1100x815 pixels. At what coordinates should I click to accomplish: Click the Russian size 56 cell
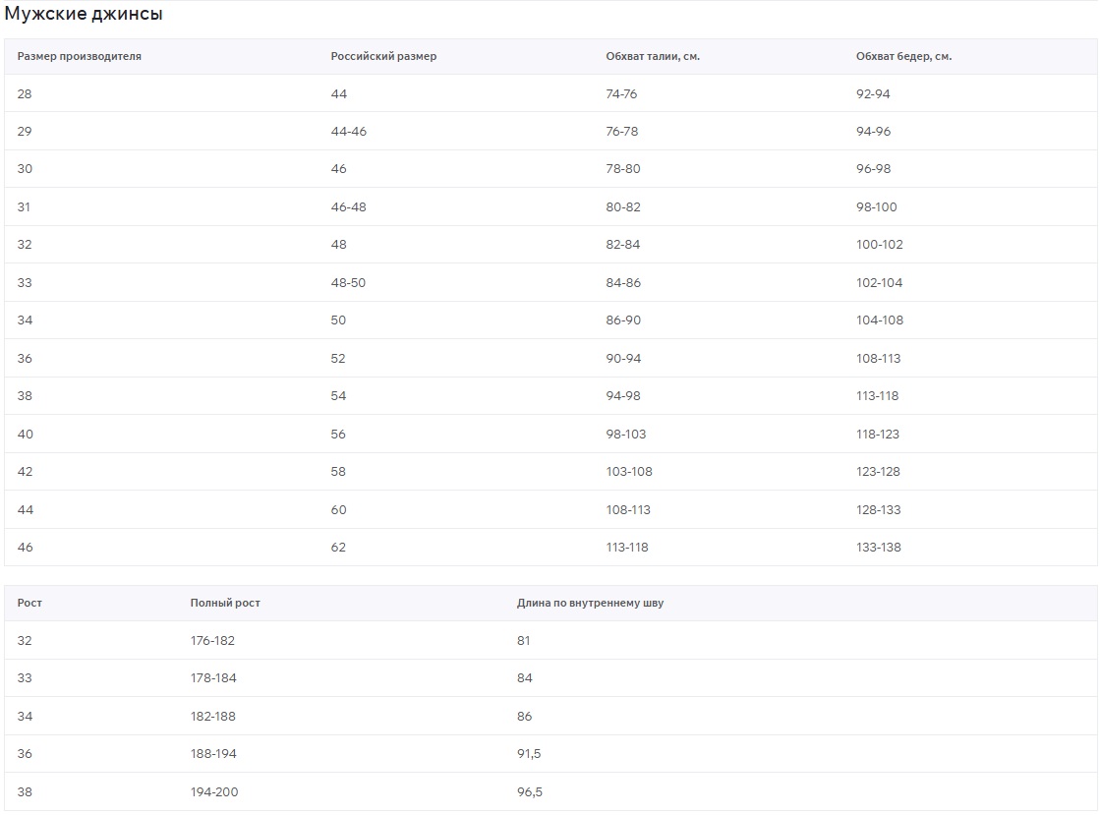coord(338,435)
